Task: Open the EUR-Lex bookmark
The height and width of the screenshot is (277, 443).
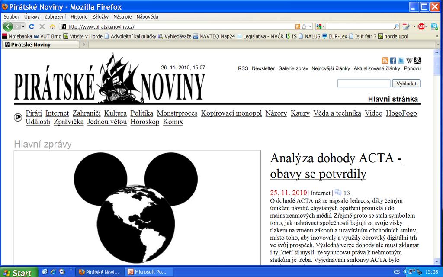Action: [334, 36]
